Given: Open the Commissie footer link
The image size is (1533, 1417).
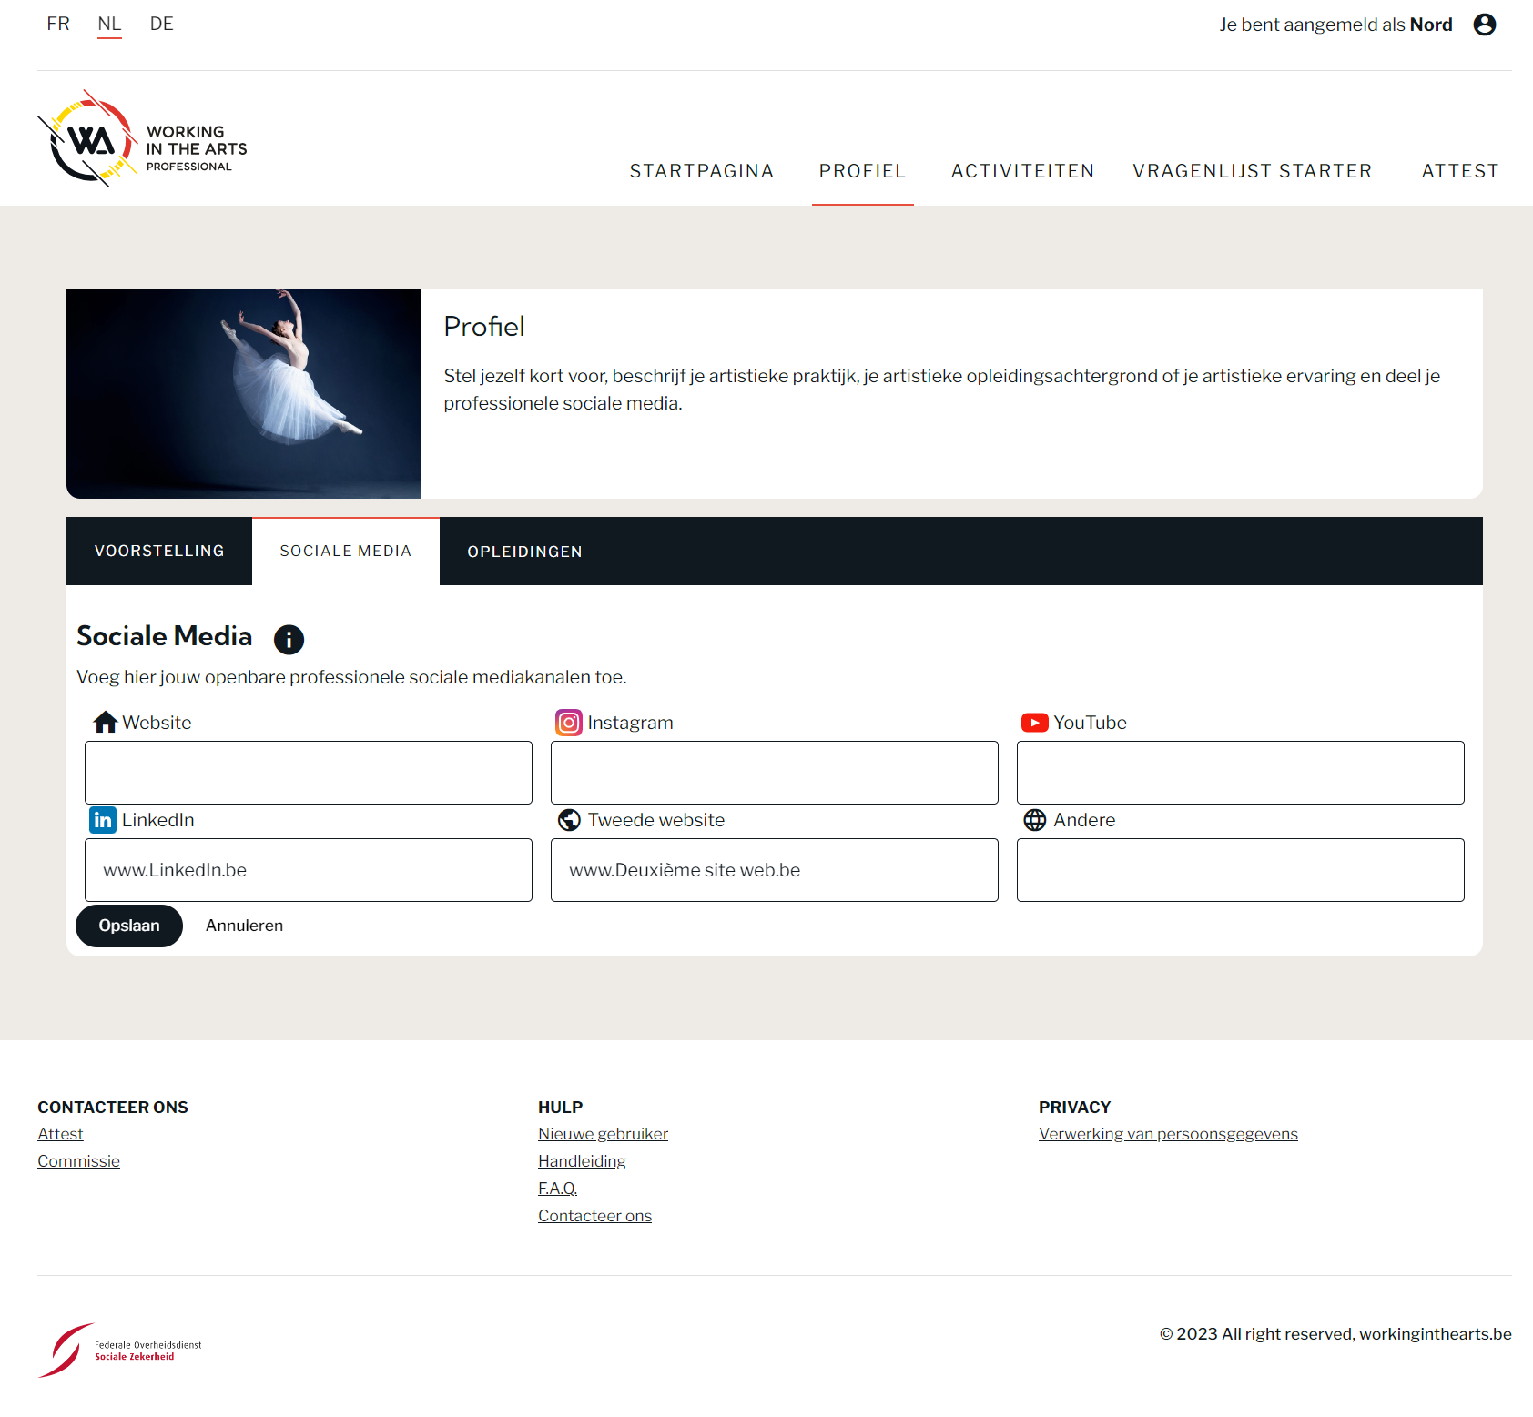Looking at the screenshot, I should click(x=78, y=1161).
